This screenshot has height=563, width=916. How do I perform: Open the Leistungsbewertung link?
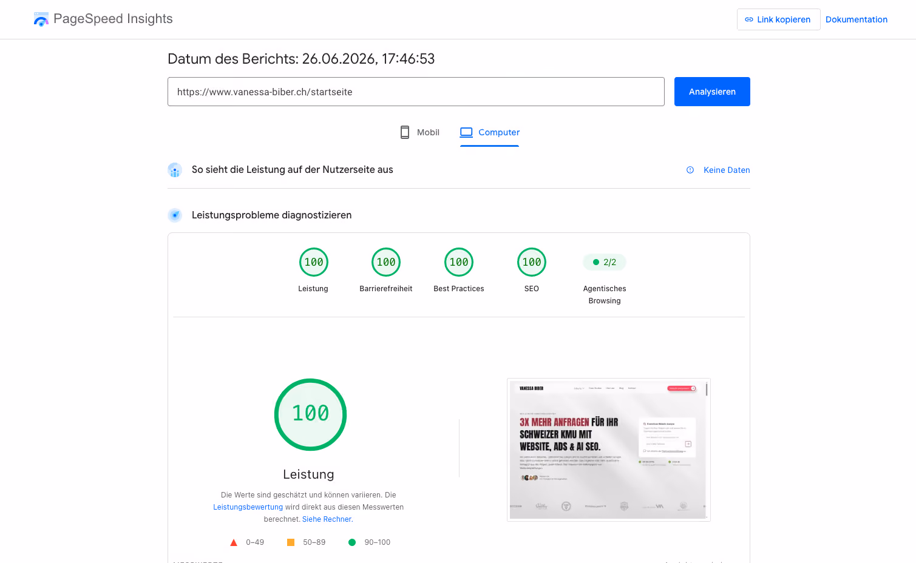click(248, 507)
